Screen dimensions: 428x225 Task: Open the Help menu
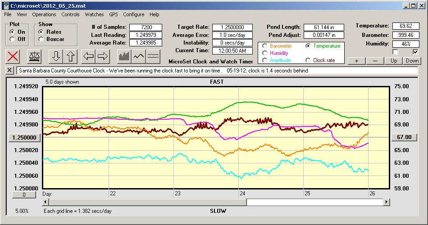(x=154, y=14)
